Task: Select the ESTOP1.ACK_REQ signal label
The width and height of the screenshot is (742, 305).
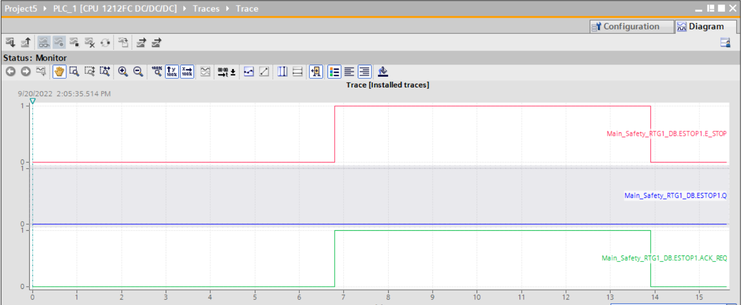Action: 664,258
